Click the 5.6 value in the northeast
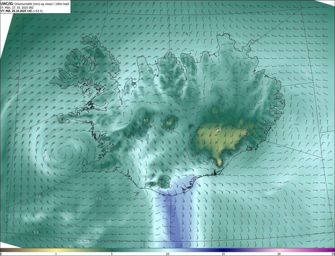Image resolution: width=335 pixels, height=256 pixels. [256, 80]
